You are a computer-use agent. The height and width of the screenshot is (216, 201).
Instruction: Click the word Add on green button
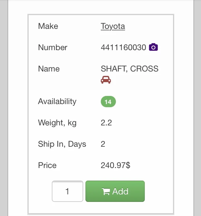[x=120, y=191]
